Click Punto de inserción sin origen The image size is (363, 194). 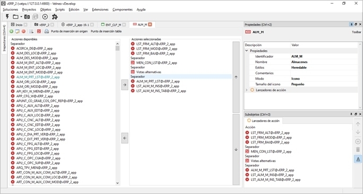click(69, 31)
